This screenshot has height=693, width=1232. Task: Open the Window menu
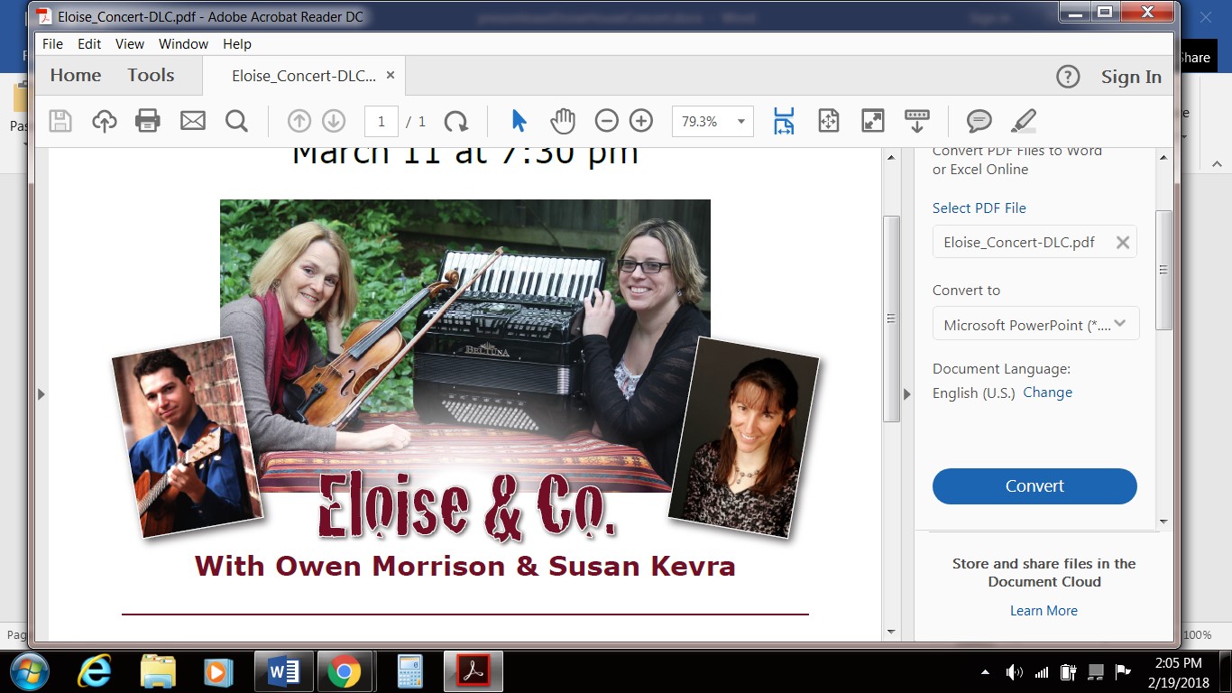183,43
